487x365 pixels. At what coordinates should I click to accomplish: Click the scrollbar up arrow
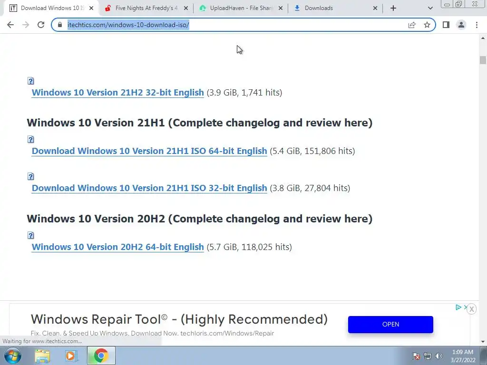pos(483,38)
